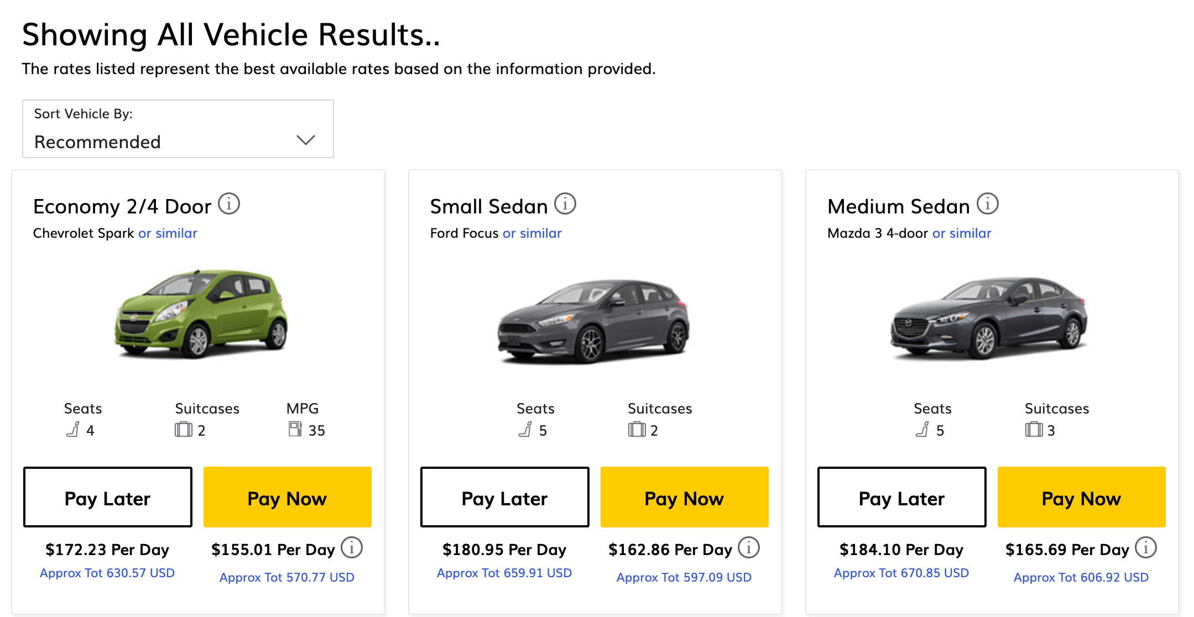
Task: Click info icon beside Small Sedan title
Action: tap(565, 203)
